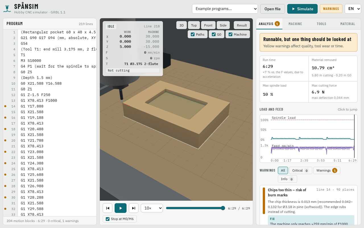Image resolution: width=364 pixels, height=228 pixels.
Task: Skip to program end button
Action: (x=134, y=208)
